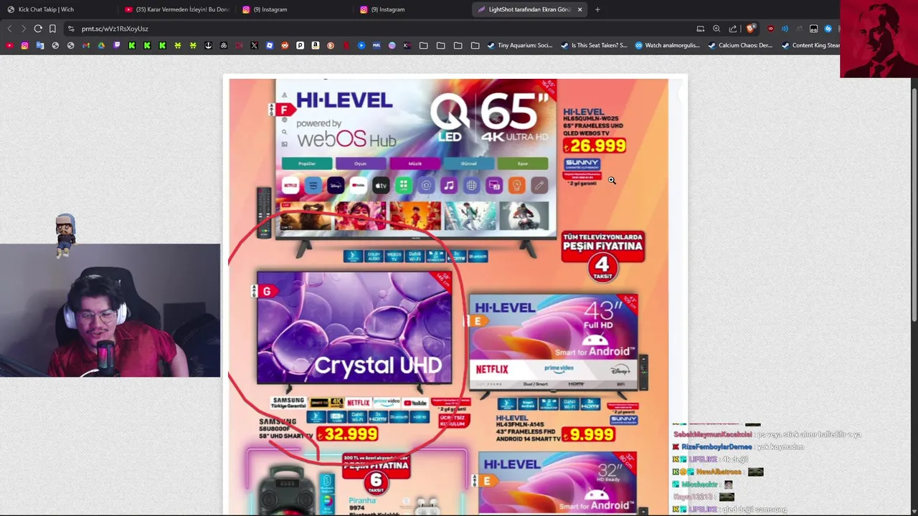Open the blue sound-wave extension icon
This screenshot has height=516, width=918.
tap(785, 29)
